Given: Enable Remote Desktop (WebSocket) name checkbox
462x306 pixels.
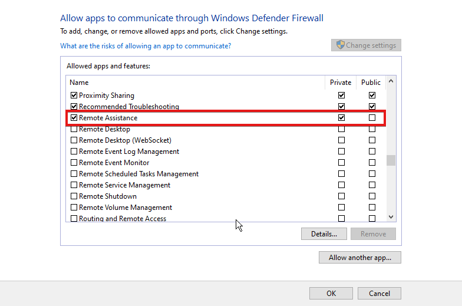Looking at the screenshot, I should [x=74, y=140].
